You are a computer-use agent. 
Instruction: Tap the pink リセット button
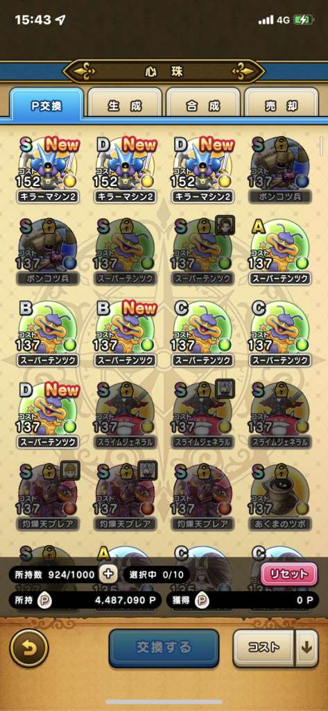point(289,574)
